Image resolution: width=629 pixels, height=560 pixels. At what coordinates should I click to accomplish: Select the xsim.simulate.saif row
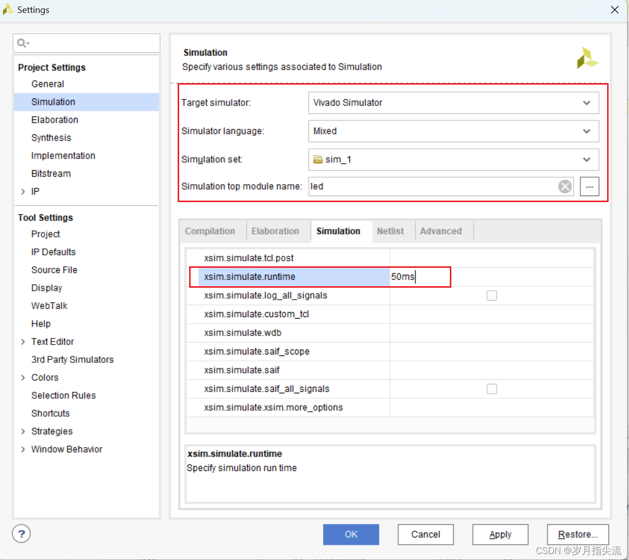click(x=390, y=370)
